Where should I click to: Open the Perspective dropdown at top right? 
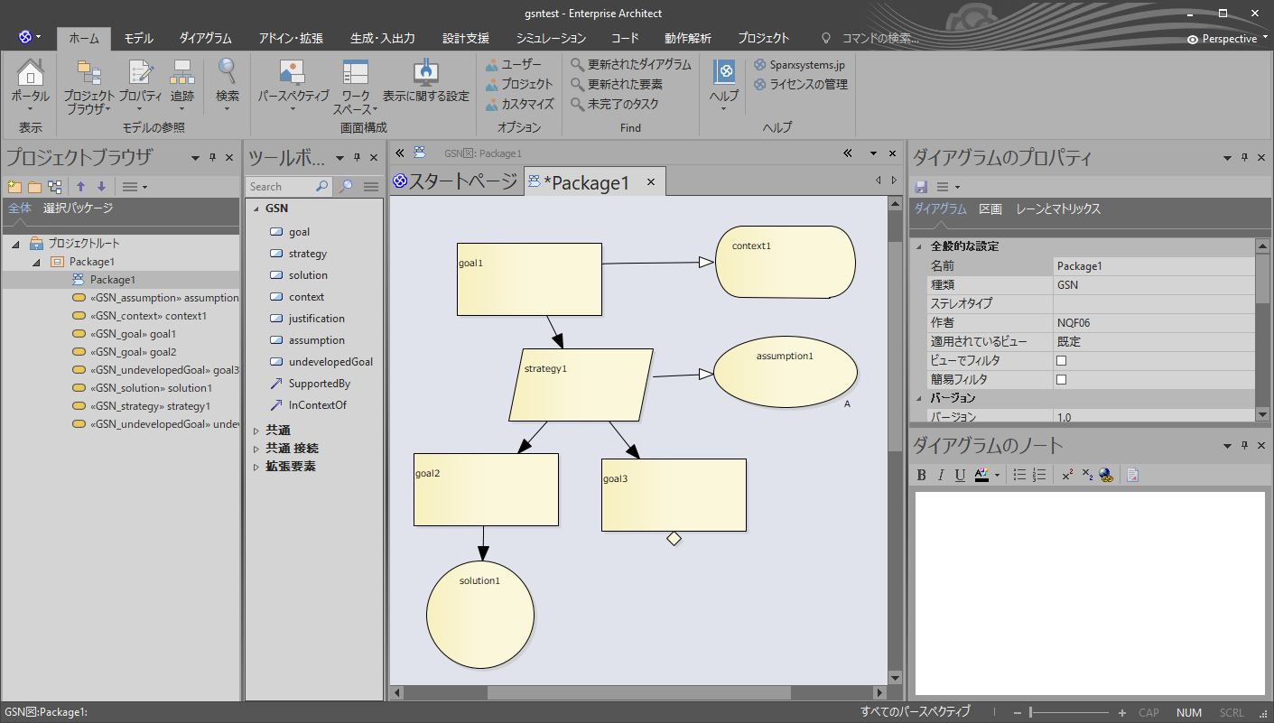tap(1226, 39)
